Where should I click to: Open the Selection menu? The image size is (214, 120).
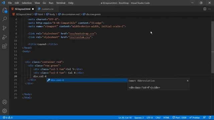point(27,3)
